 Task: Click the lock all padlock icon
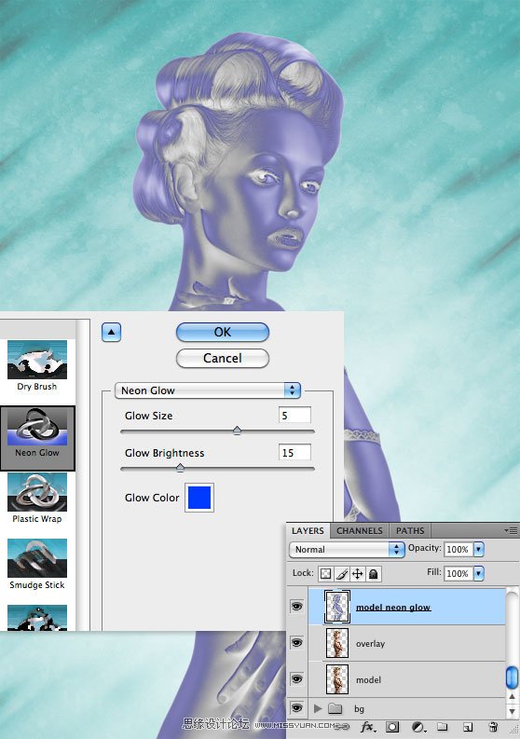tap(374, 573)
